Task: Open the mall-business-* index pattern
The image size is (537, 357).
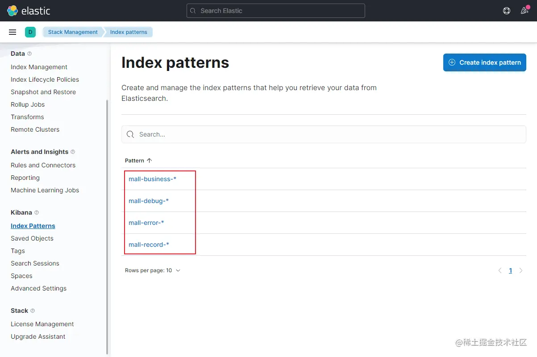Action: point(153,179)
